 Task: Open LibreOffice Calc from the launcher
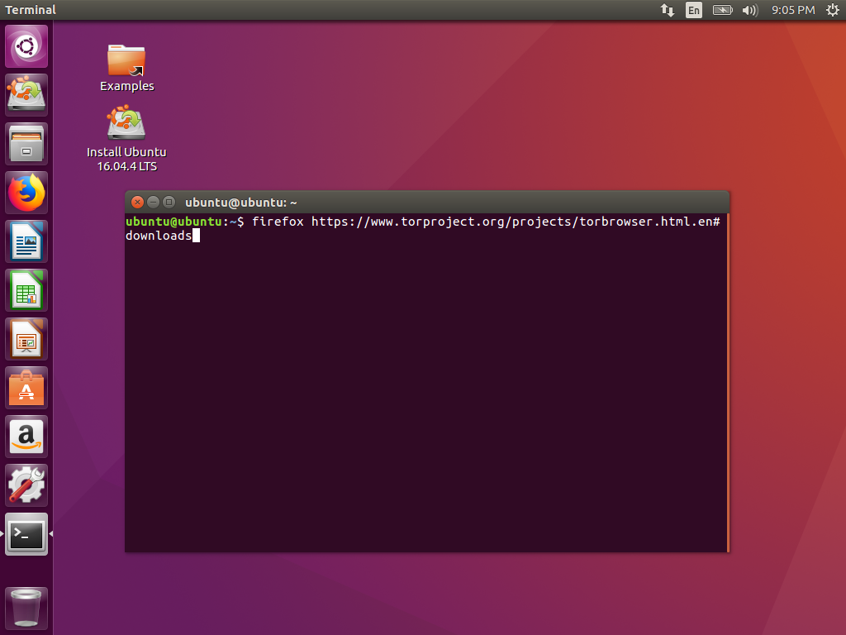point(26,289)
